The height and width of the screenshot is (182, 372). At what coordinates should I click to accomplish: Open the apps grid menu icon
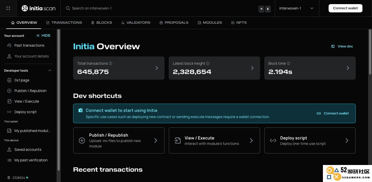(8, 8)
